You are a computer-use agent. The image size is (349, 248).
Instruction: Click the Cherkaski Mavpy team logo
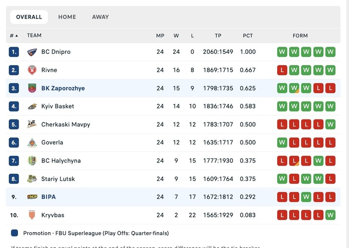pos(32,125)
